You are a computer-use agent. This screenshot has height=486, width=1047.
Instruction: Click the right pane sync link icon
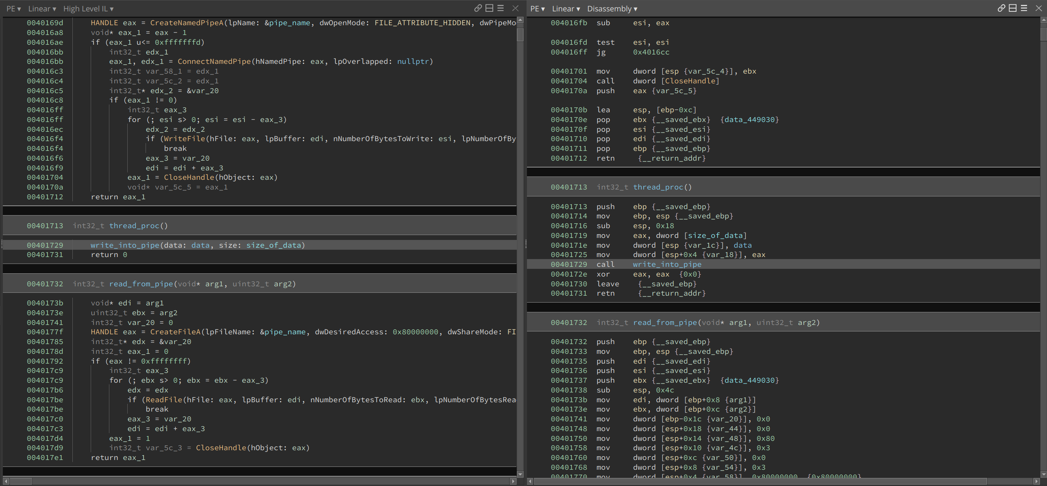[x=1001, y=8]
